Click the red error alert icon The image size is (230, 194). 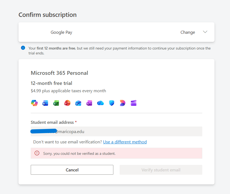coord(37,153)
